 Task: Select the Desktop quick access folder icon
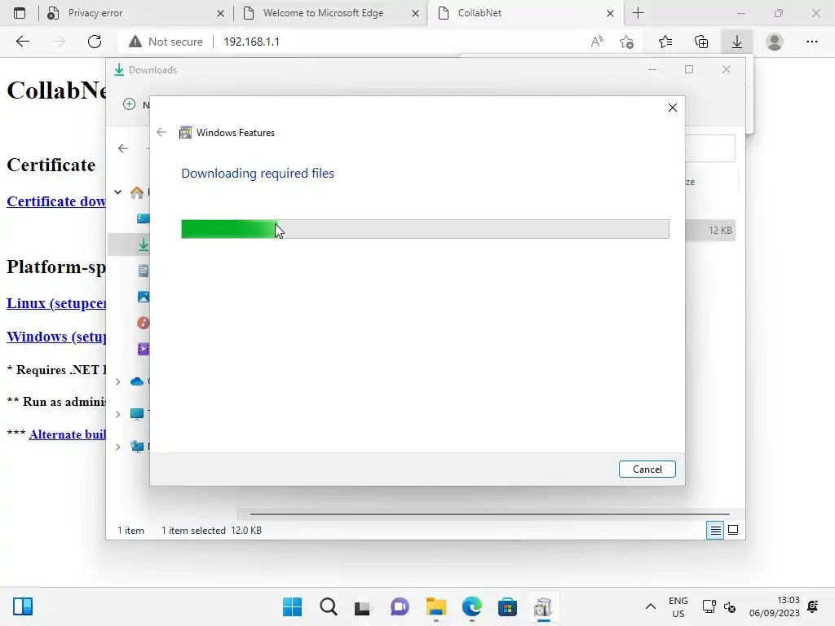click(x=144, y=218)
